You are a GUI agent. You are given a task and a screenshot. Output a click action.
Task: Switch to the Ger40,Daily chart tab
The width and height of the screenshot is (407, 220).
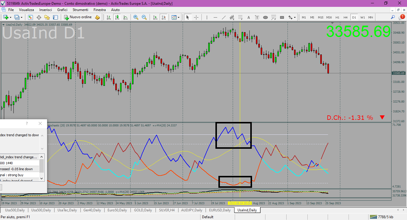pos(93,210)
